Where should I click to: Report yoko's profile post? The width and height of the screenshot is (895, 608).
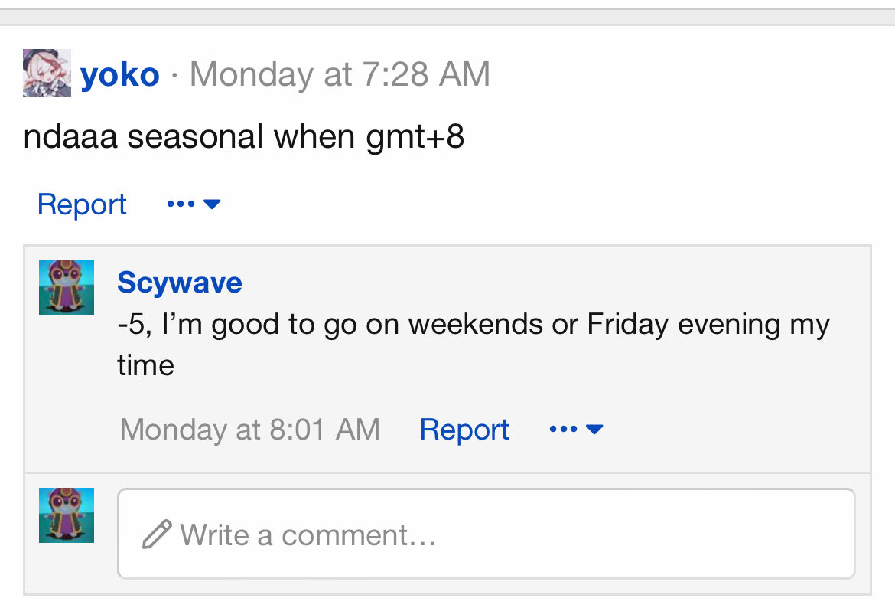click(x=82, y=204)
